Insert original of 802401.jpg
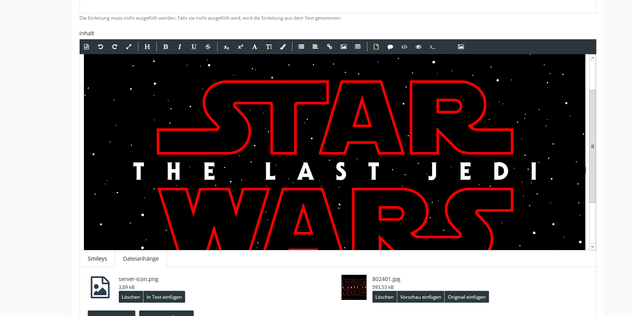 (467, 297)
